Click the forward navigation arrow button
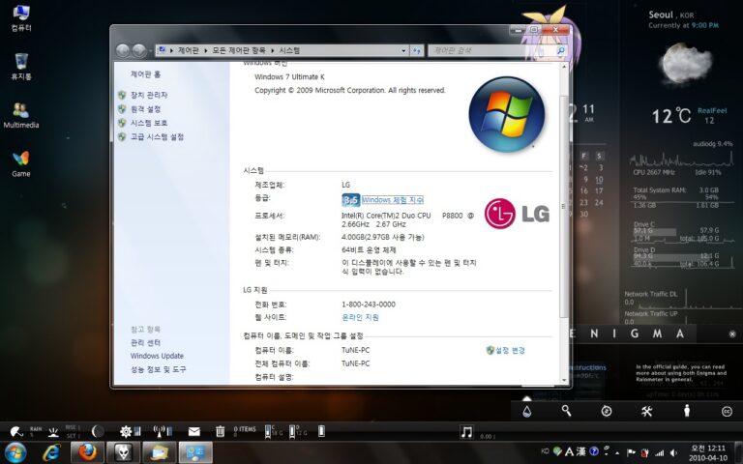The image size is (743, 464). (x=139, y=50)
